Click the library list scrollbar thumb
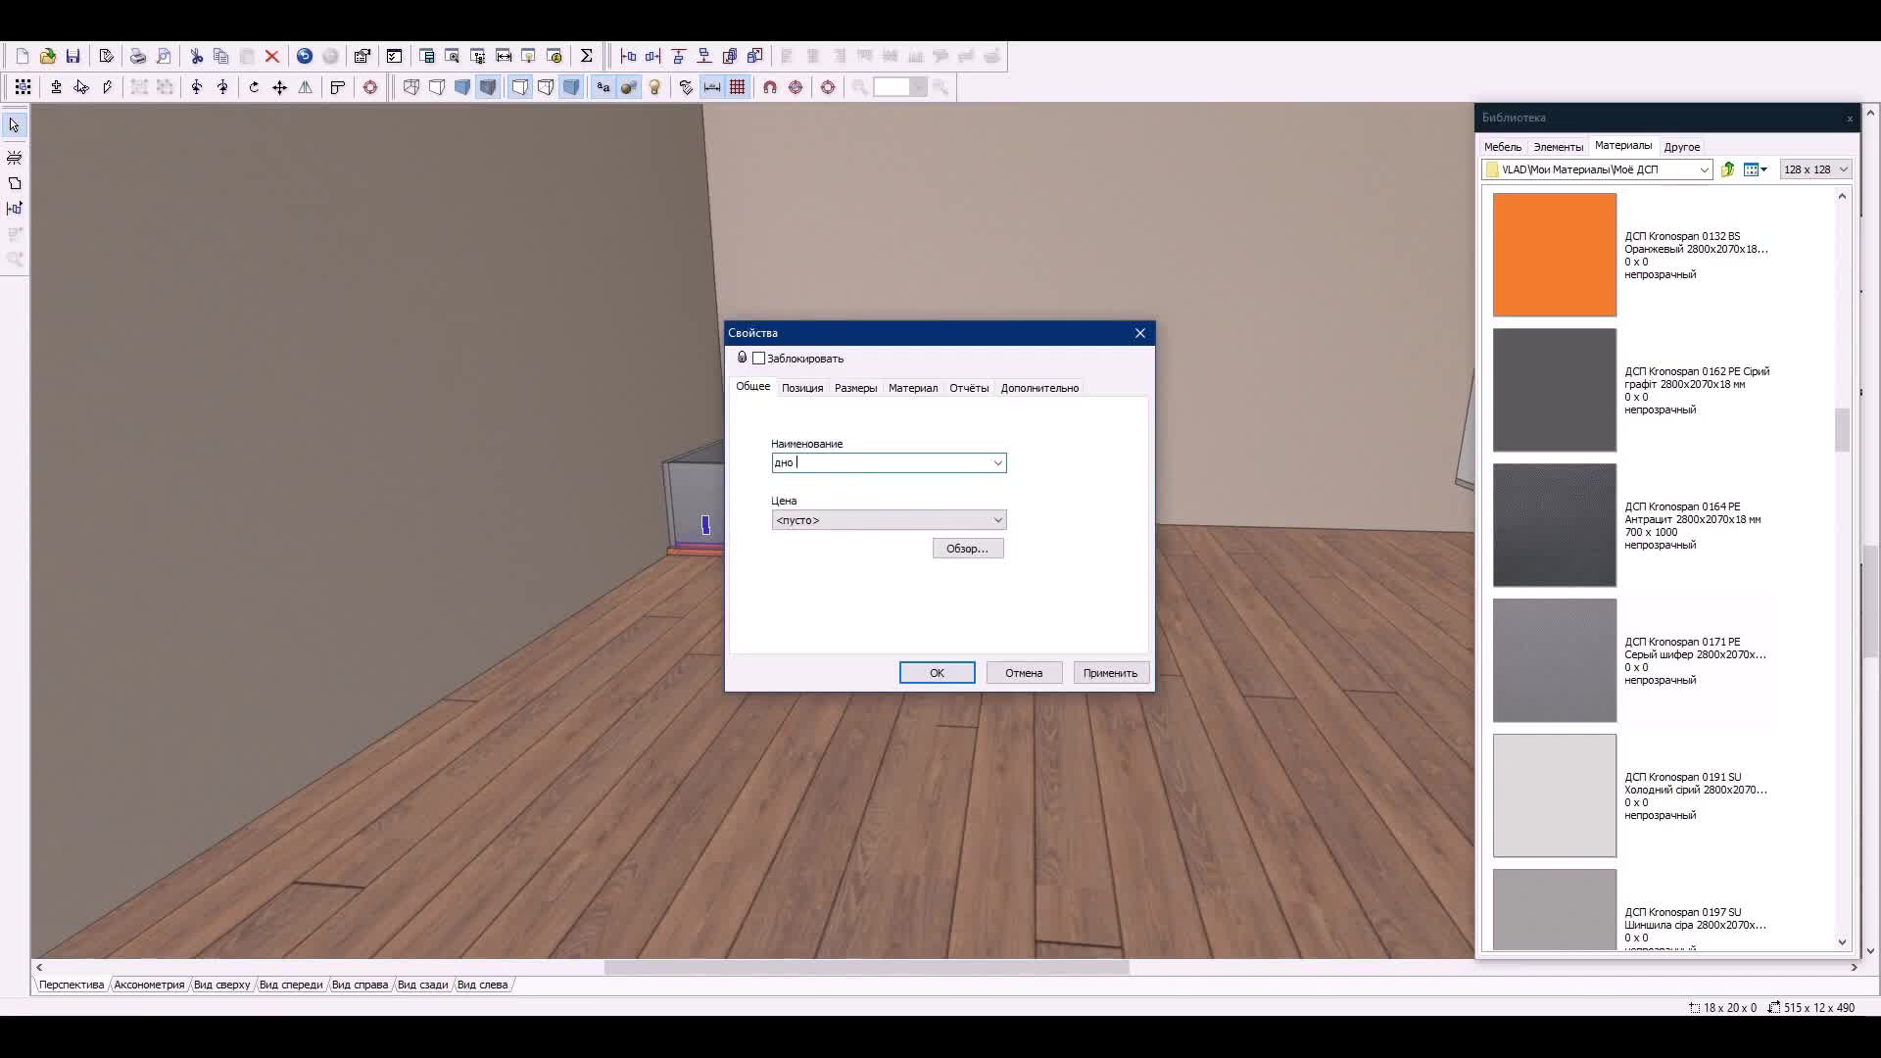This screenshot has height=1058, width=1881. point(1842,430)
